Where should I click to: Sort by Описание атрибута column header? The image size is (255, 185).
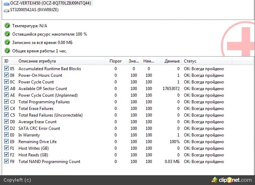pos(60,61)
